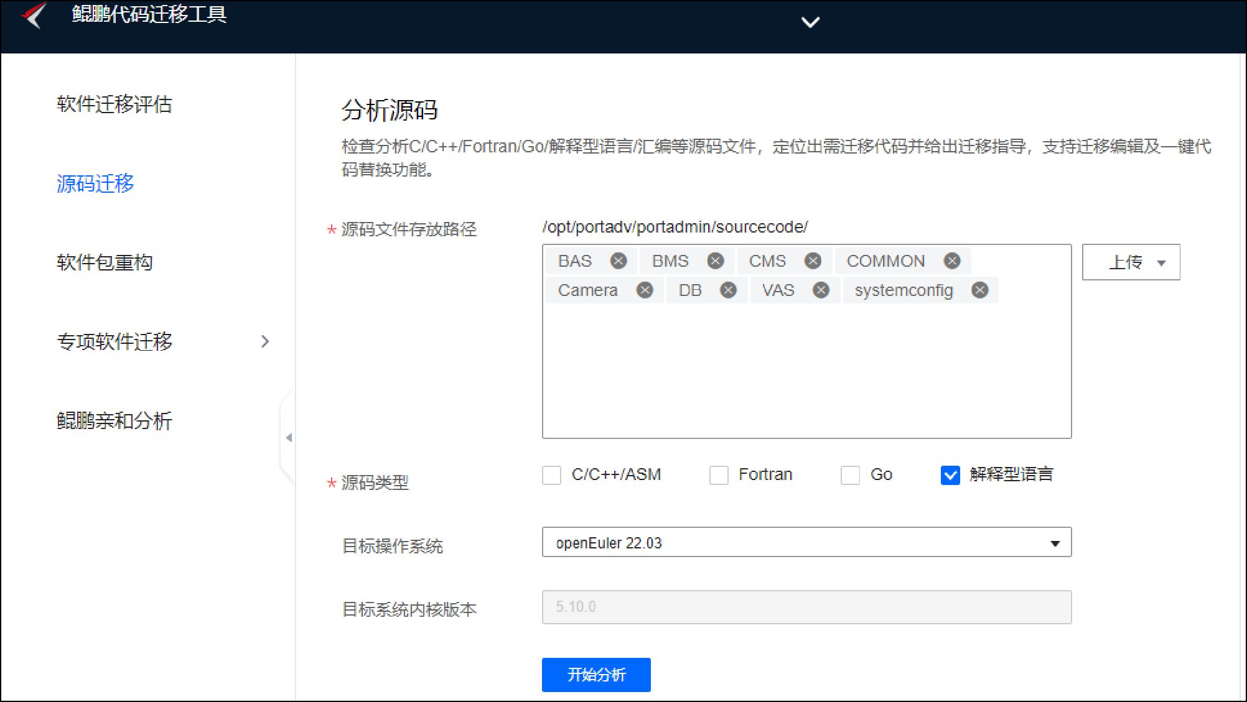Remove the Camera folder tag

coord(645,290)
